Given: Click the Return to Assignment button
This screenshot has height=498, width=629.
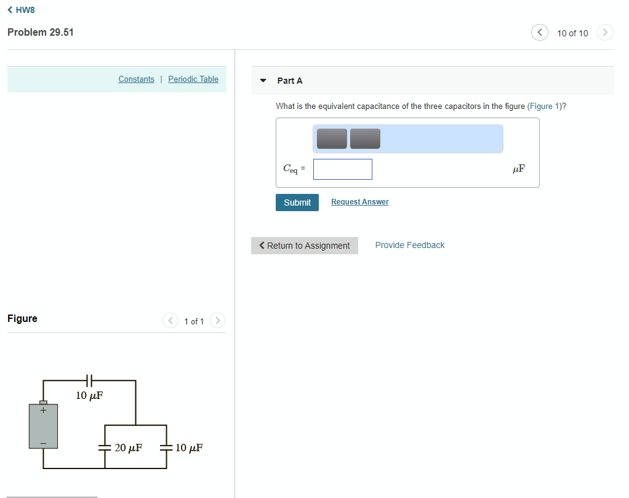Looking at the screenshot, I should (304, 245).
